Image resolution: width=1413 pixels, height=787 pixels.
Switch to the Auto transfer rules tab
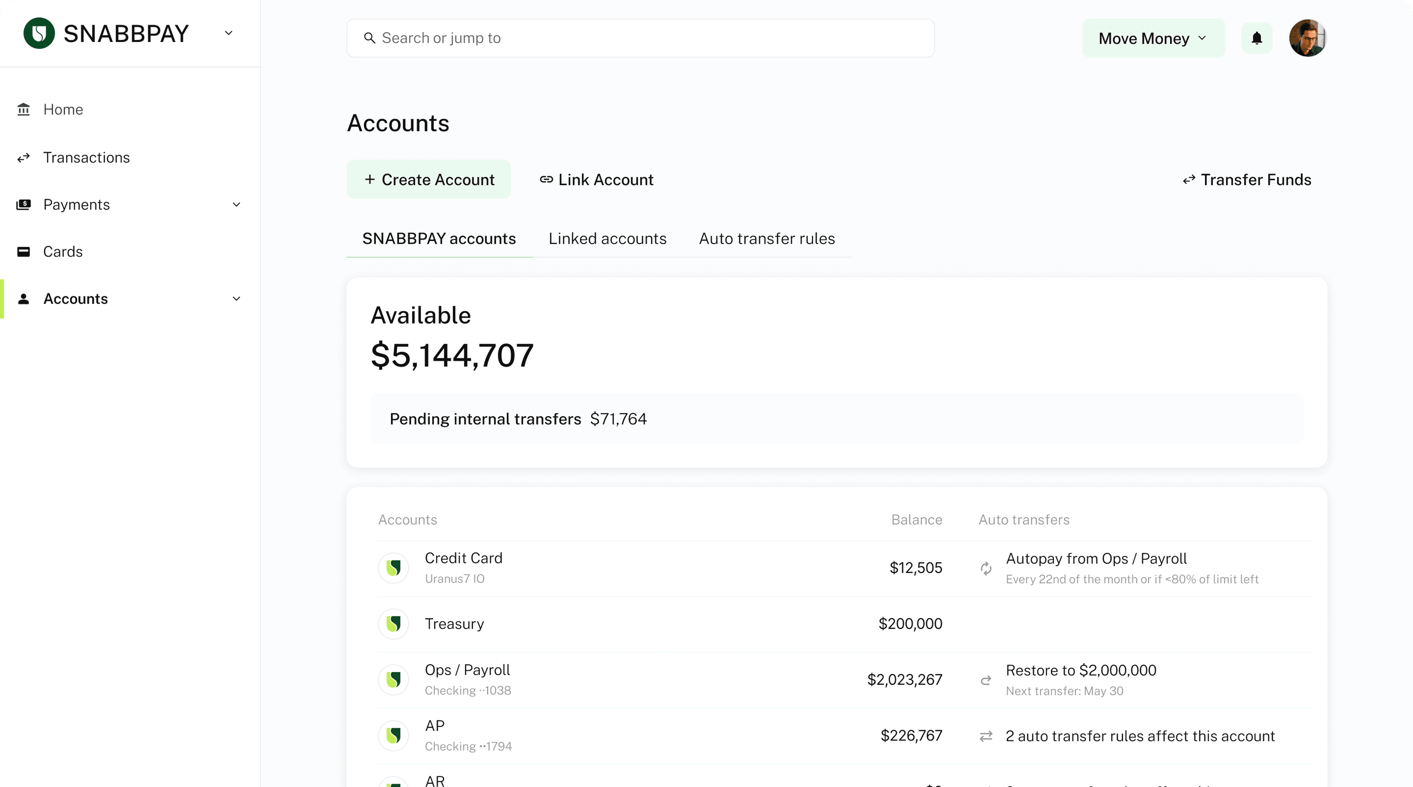pyautogui.click(x=766, y=239)
